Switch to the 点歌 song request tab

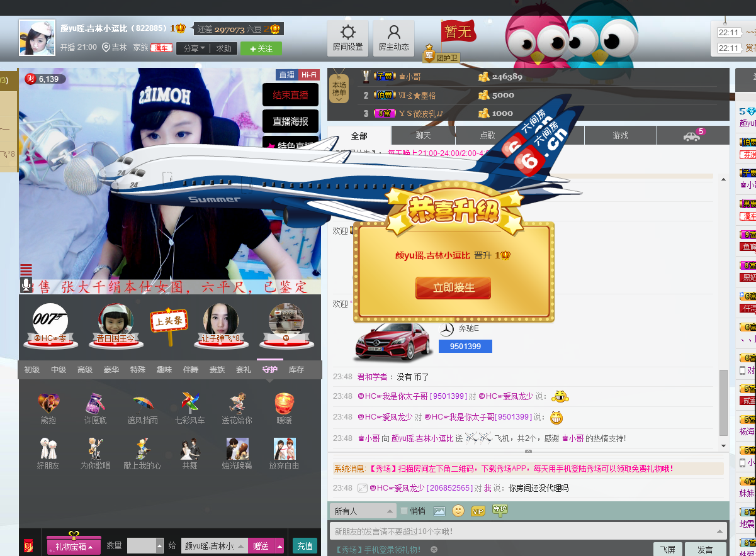(x=487, y=135)
